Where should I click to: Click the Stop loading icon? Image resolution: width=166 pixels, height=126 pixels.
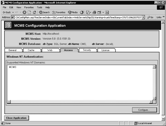tap(24, 12)
